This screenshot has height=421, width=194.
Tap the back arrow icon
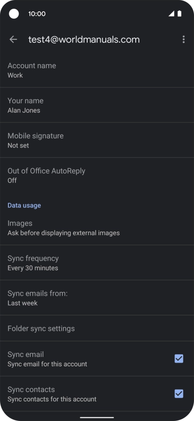[13, 39]
